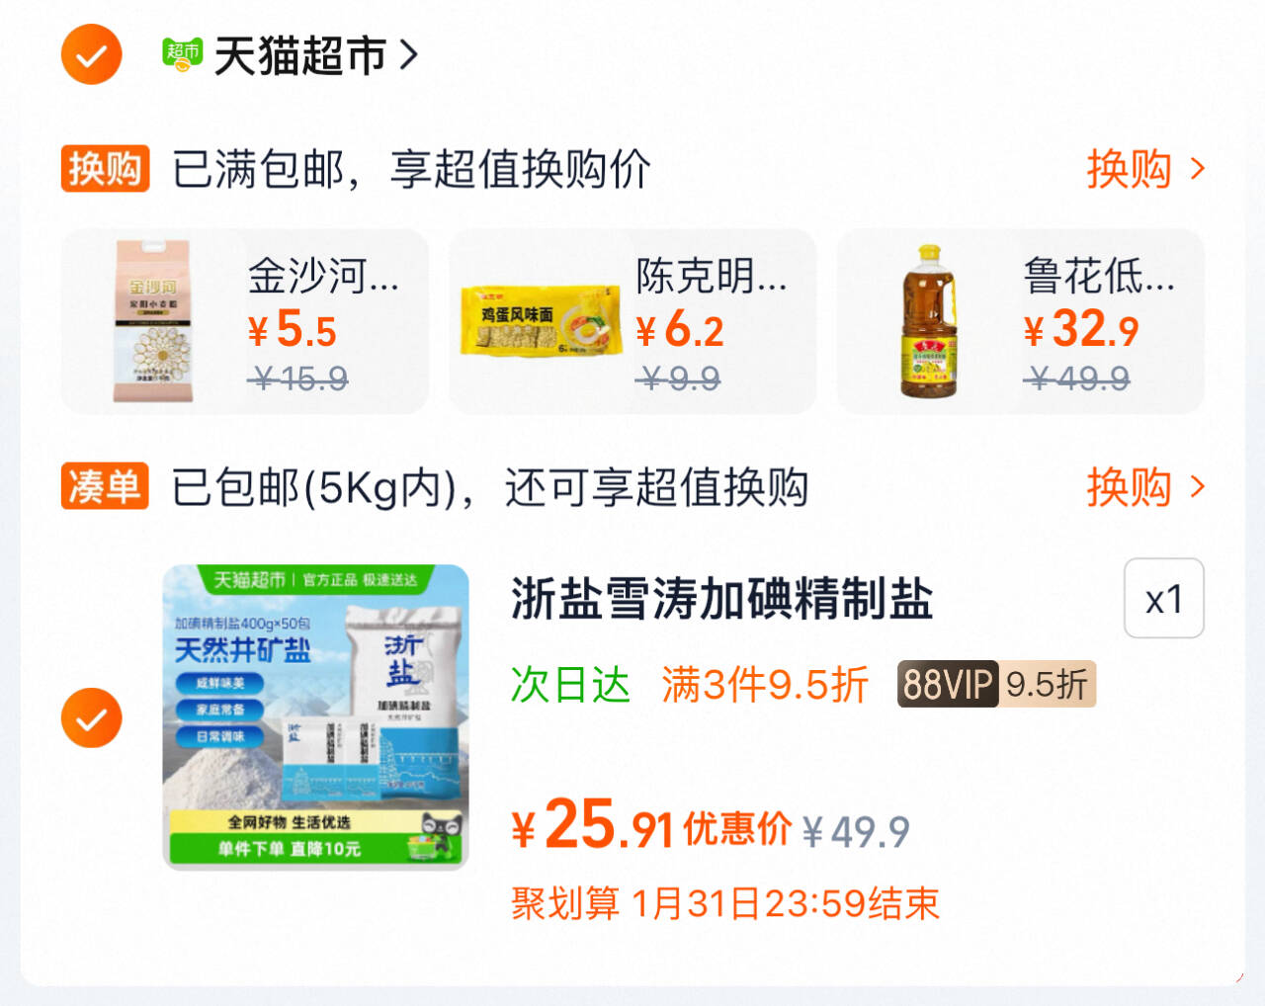The width and height of the screenshot is (1265, 1006).
Task: Open the 浙盐 salt product thumbnail
Action: tap(315, 717)
